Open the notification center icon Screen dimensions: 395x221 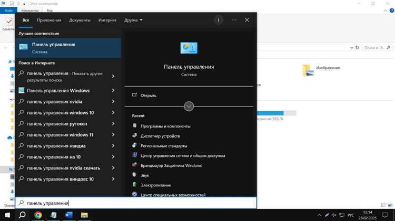385,215
